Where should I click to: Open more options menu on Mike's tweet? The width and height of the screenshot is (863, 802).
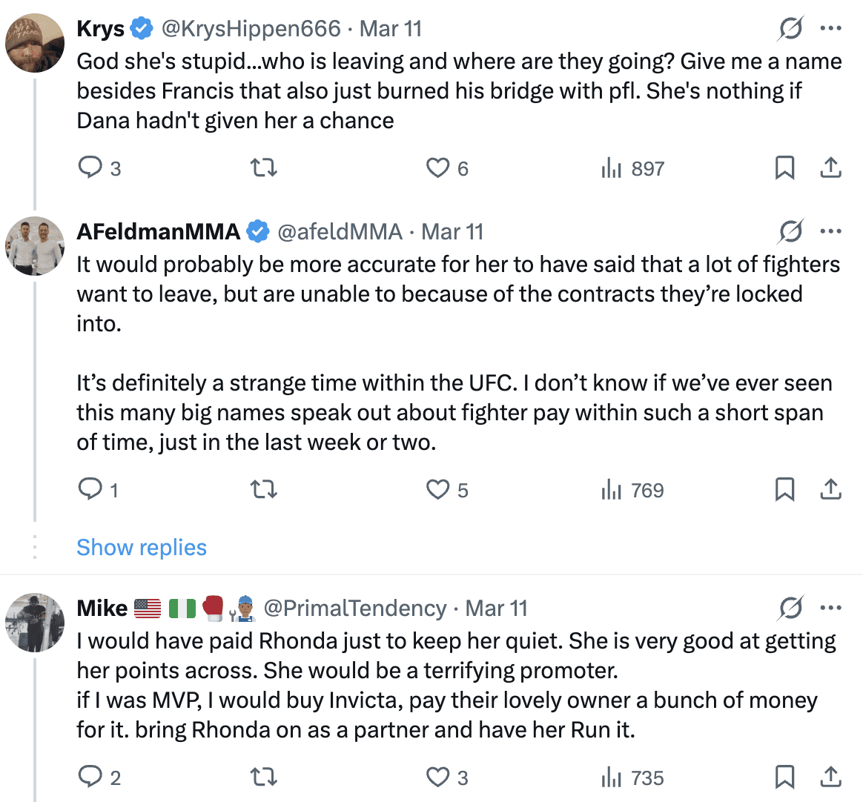coord(830,609)
